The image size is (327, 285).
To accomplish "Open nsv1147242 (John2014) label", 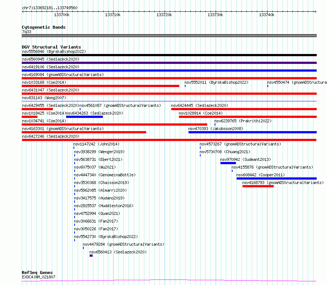I will 96,144.
